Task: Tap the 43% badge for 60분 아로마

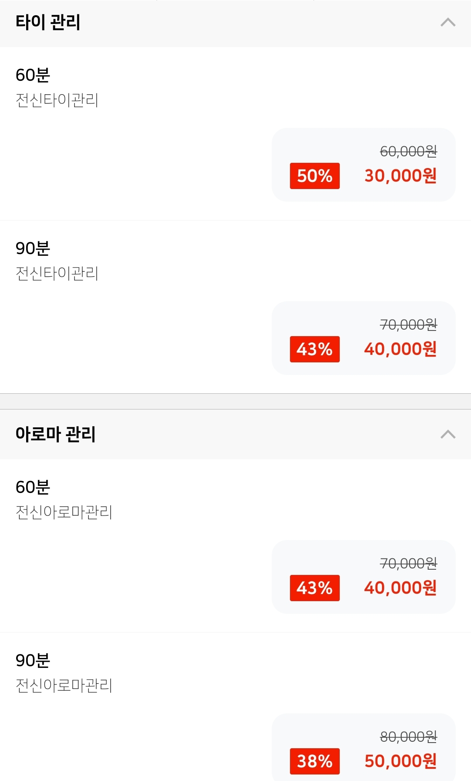Action: (314, 588)
